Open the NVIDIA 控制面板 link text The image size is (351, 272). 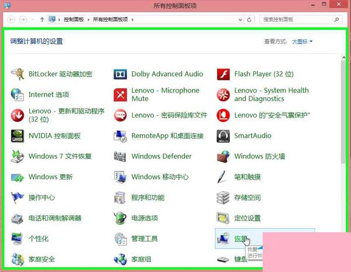(54, 136)
